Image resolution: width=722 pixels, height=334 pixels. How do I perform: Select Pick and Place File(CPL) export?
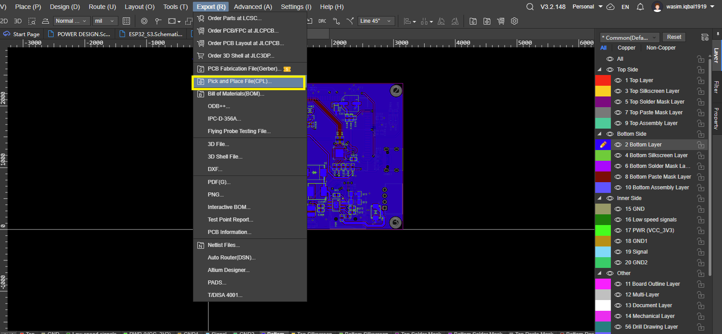coord(250,81)
